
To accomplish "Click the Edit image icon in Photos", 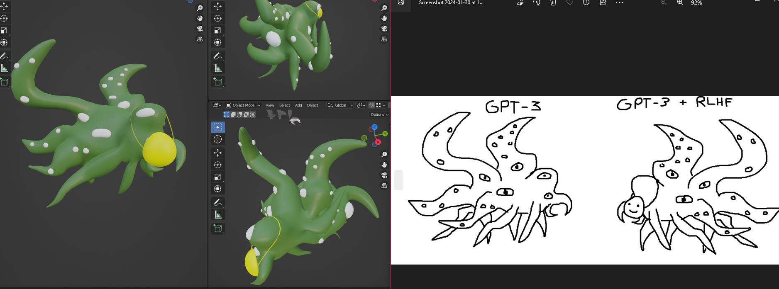I will point(520,2).
